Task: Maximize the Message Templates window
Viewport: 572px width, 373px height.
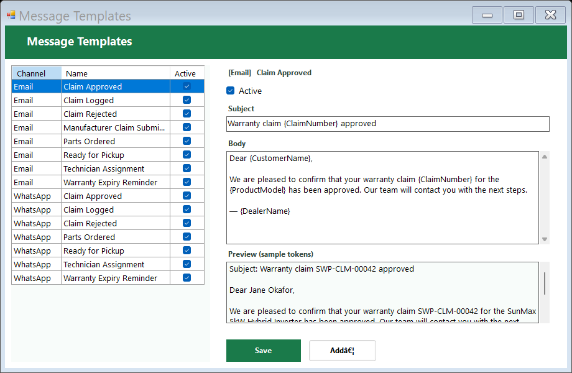Action: 519,15
